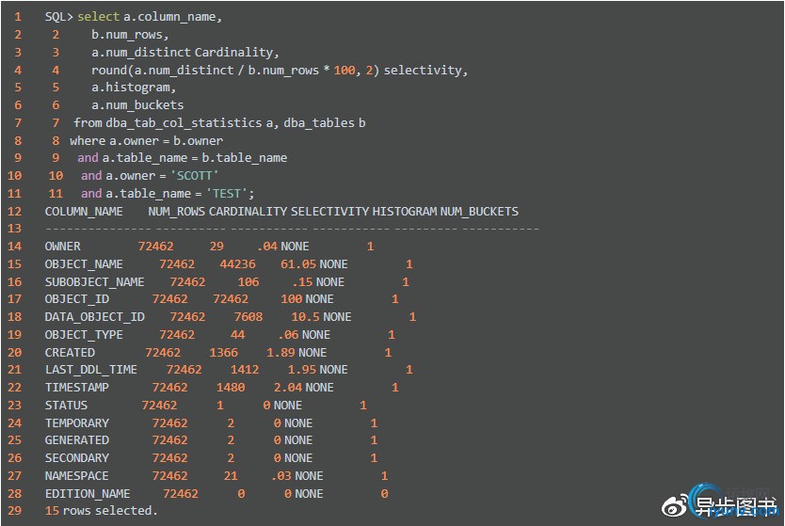
Task: Click the SUBOBJECT_NAME row label
Action: (x=94, y=282)
